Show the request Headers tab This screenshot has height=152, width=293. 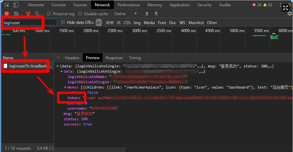coord(72,58)
